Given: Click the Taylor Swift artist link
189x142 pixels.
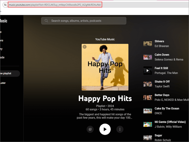Looking at the screenshot, I should click(162, 86).
